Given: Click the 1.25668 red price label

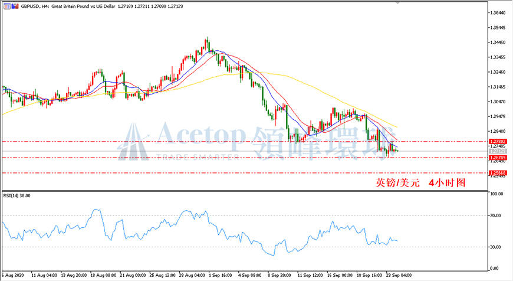Looking at the screenshot, I should click(x=498, y=173).
